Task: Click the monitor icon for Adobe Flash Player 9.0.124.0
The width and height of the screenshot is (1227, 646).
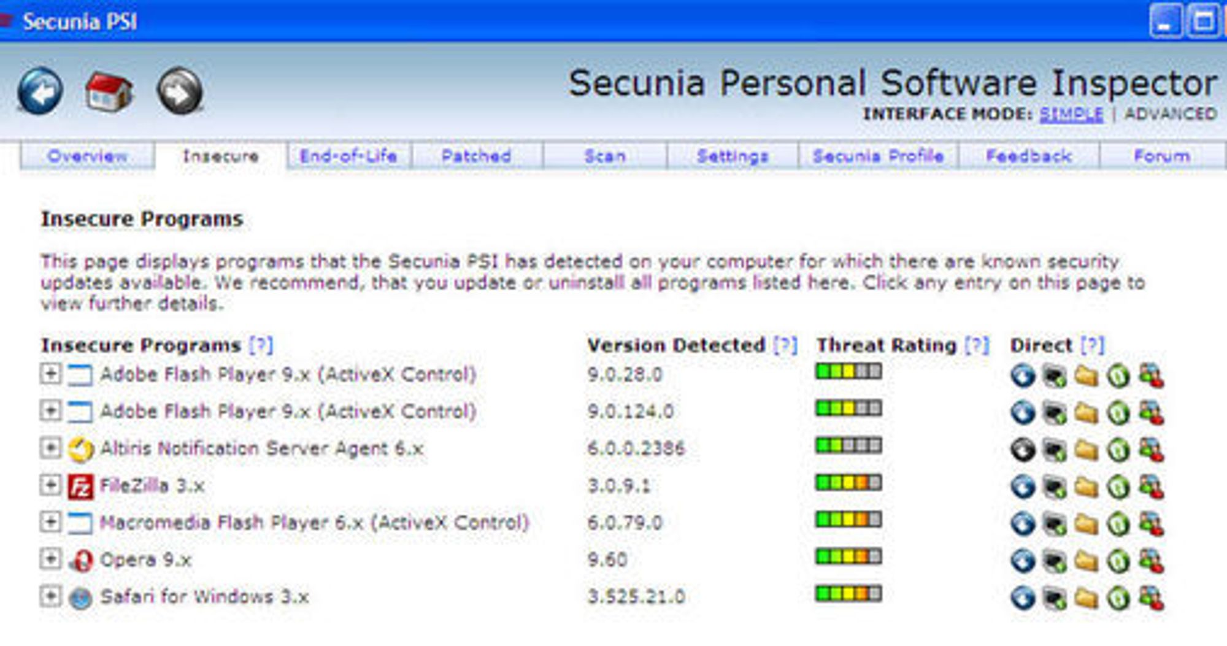Action: point(1055,412)
